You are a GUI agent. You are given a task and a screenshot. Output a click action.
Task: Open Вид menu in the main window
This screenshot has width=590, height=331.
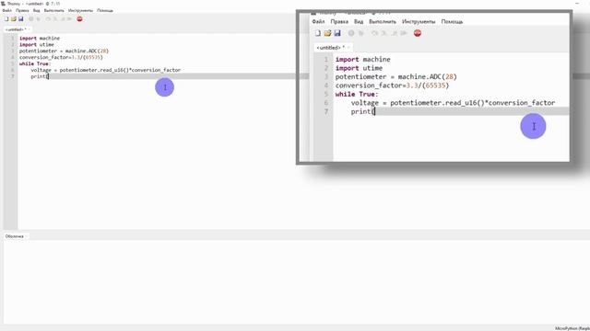[x=37, y=10]
